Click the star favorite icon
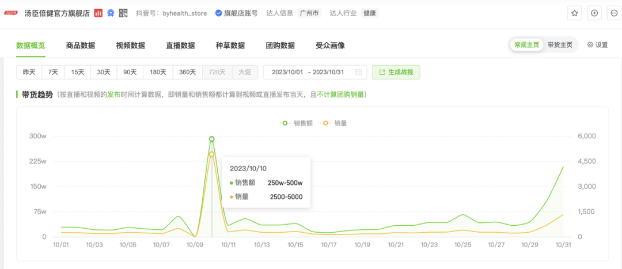The width and height of the screenshot is (622, 269). (x=574, y=13)
